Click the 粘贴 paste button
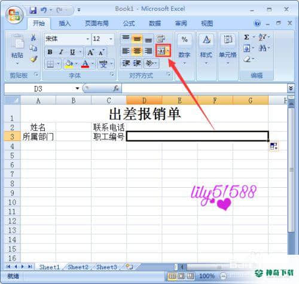Viewport: 299px width, 284px height. tap(17, 50)
